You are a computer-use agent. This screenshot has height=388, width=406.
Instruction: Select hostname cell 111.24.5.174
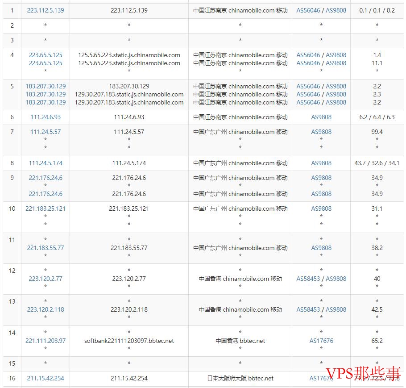pyautogui.click(x=129, y=163)
